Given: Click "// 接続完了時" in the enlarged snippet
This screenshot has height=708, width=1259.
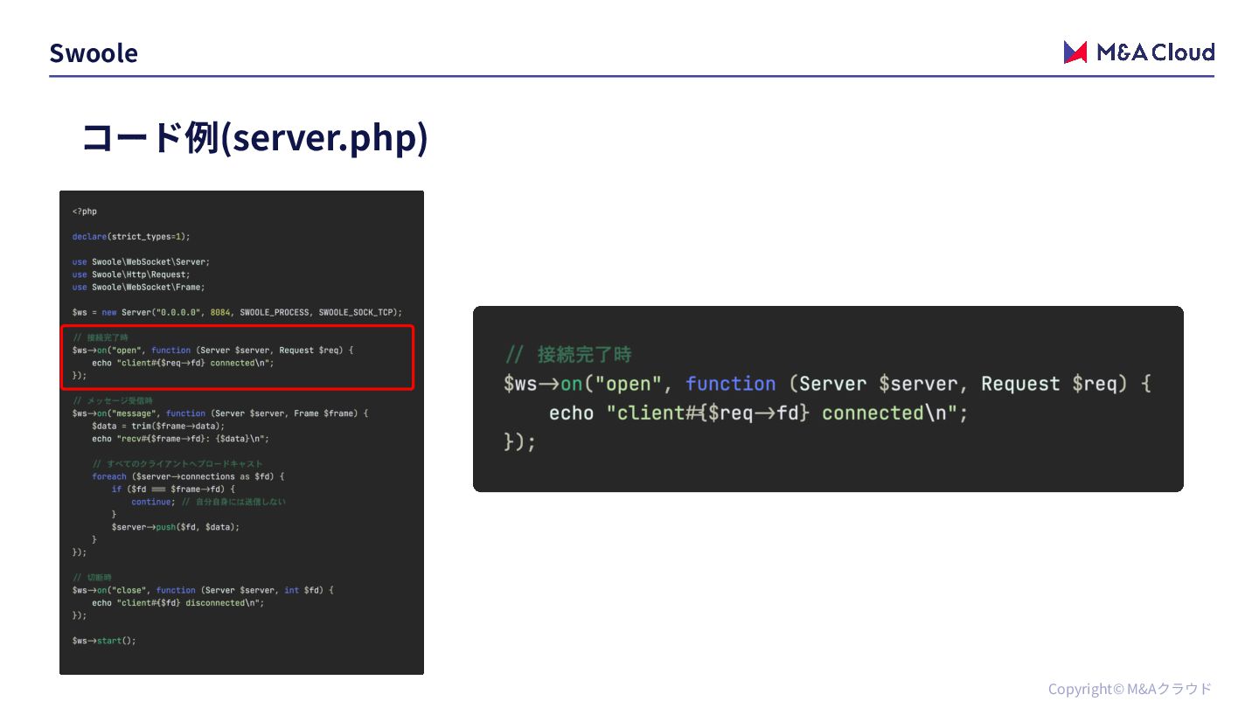Looking at the screenshot, I should tap(568, 355).
